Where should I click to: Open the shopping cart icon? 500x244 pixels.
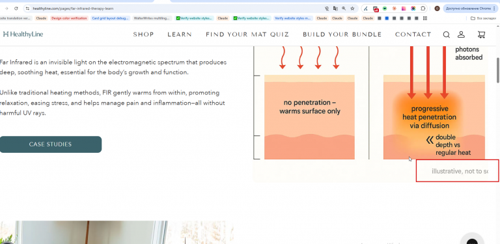click(x=481, y=34)
